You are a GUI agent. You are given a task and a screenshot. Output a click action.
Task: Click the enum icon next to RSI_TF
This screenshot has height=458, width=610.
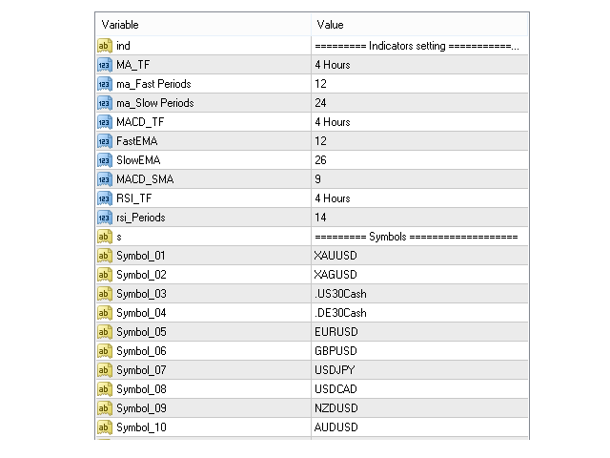click(105, 198)
